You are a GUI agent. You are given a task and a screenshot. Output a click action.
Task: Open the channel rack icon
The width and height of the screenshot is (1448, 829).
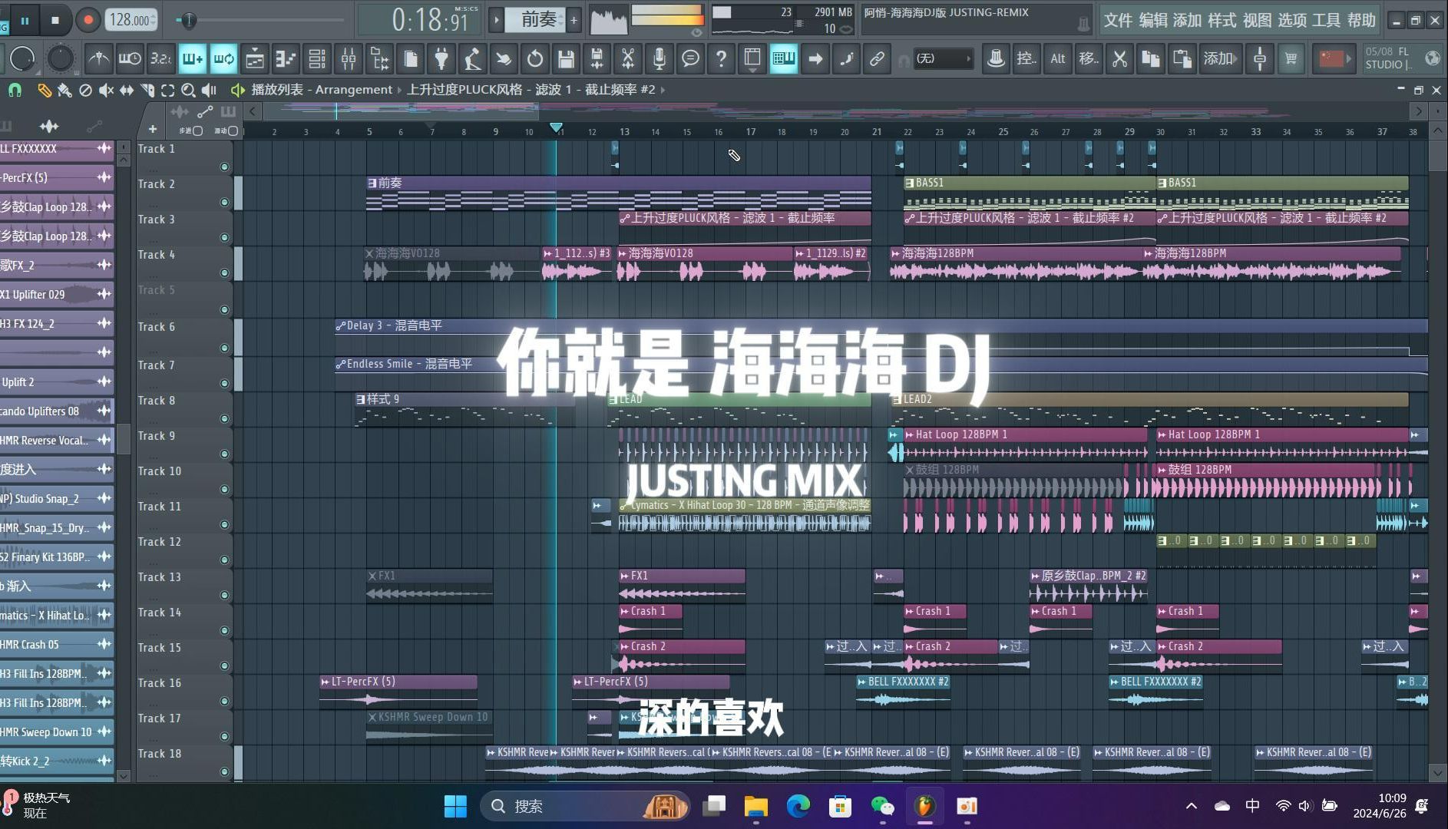pyautogui.click(x=316, y=58)
